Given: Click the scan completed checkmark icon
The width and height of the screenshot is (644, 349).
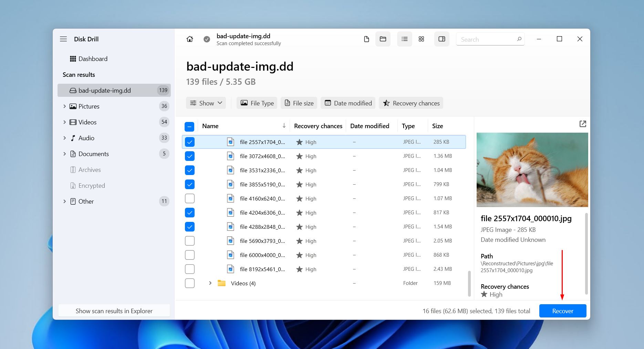Looking at the screenshot, I should point(207,39).
